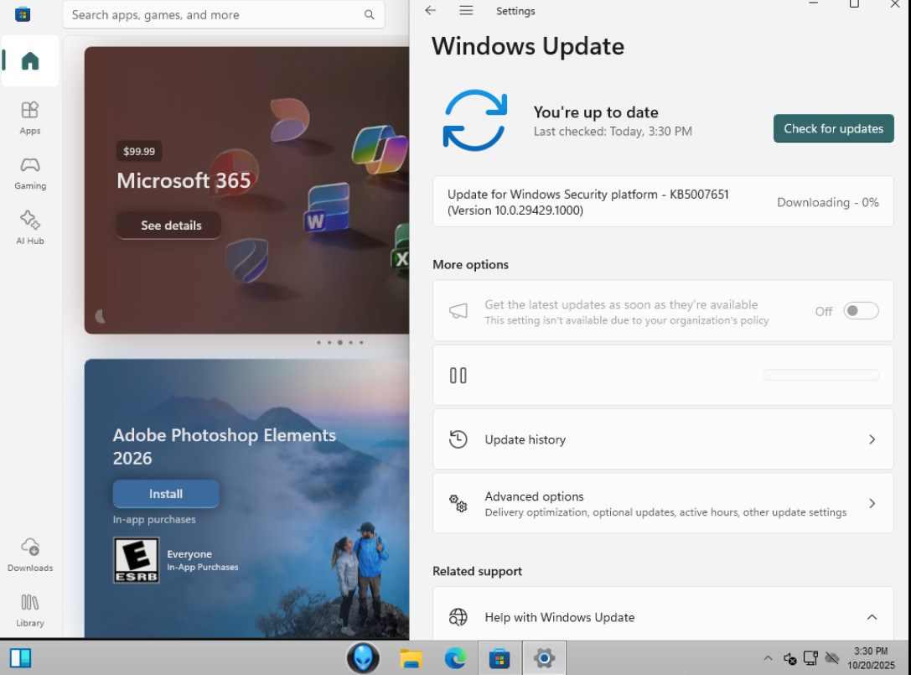The height and width of the screenshot is (675, 911).
Task: Click See details for Microsoft 365
Action: 168,226
